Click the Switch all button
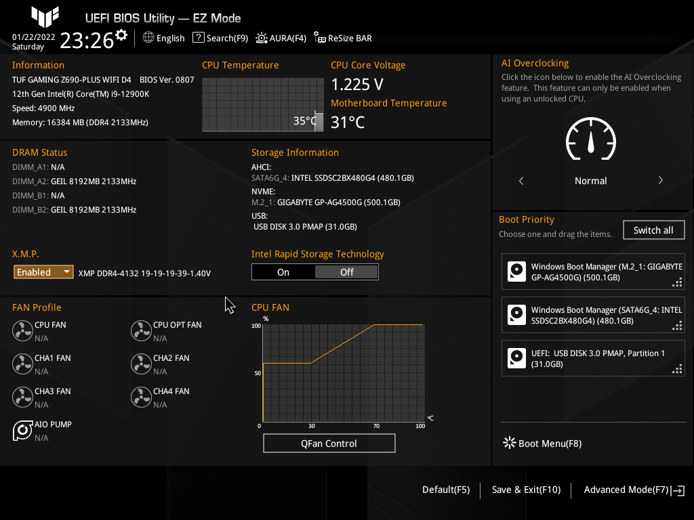This screenshot has width=694, height=520. [654, 230]
